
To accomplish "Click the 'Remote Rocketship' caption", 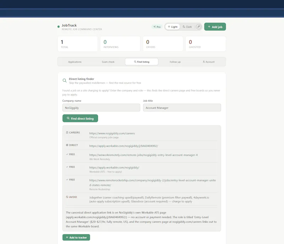I will tap(100, 189).
